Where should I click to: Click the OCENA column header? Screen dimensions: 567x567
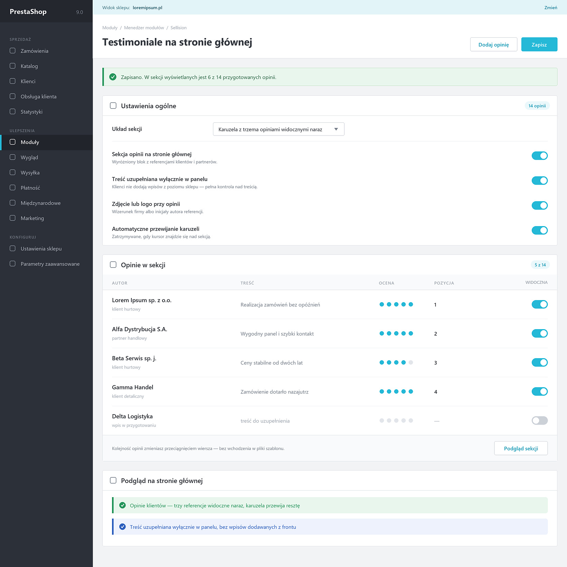(x=386, y=283)
